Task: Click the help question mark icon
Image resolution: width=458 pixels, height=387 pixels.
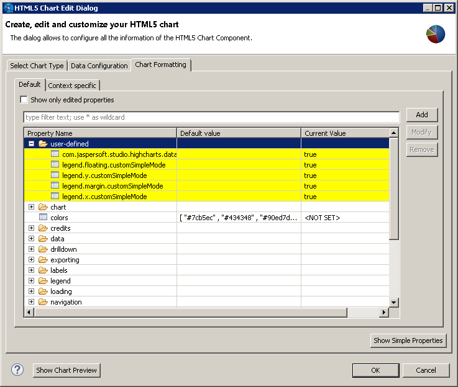Action: point(17,370)
